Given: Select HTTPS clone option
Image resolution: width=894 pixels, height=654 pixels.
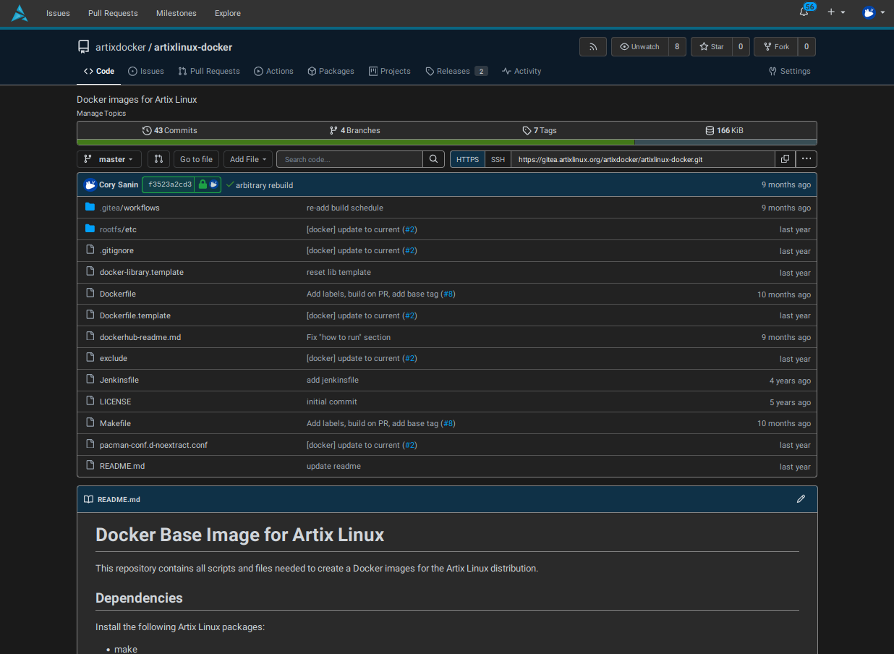Looking at the screenshot, I should point(467,159).
